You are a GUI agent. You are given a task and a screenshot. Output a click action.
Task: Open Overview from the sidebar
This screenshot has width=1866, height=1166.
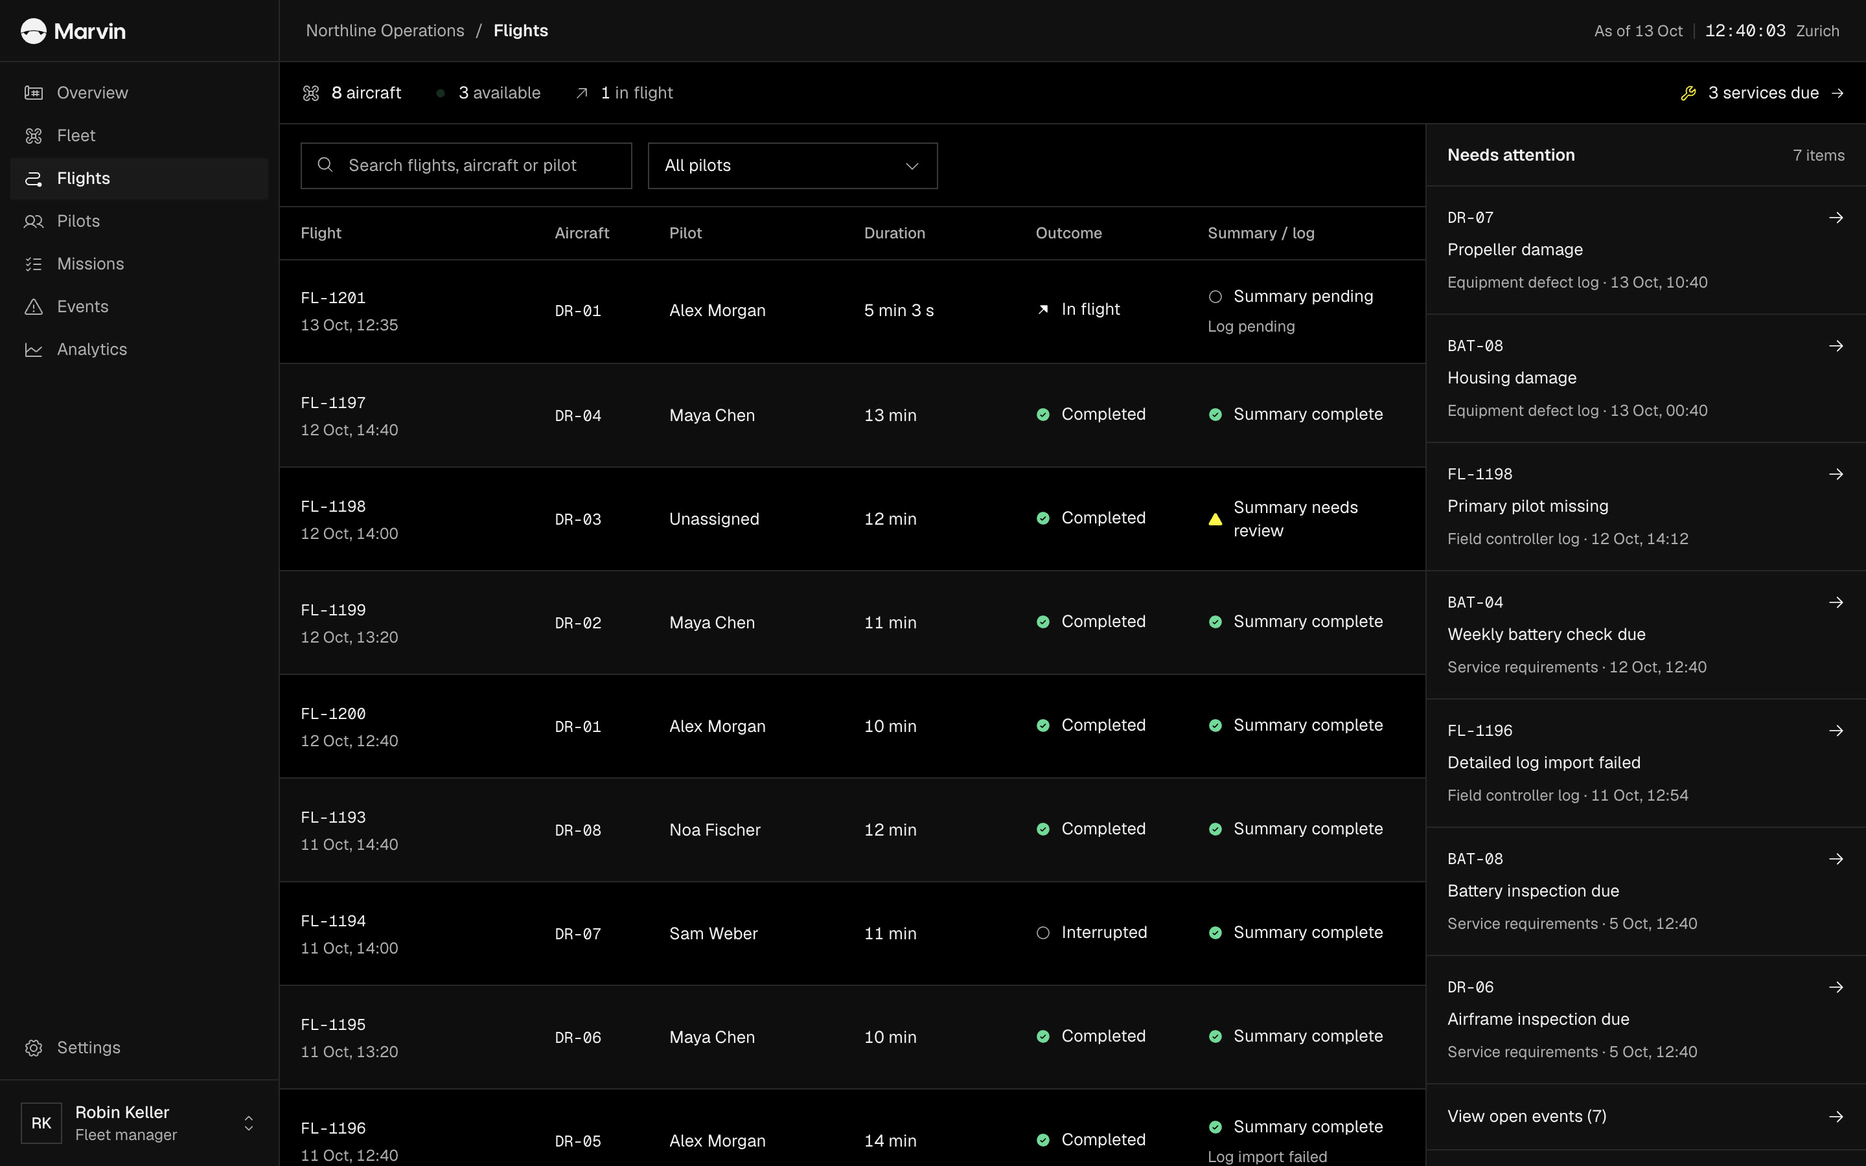139,93
